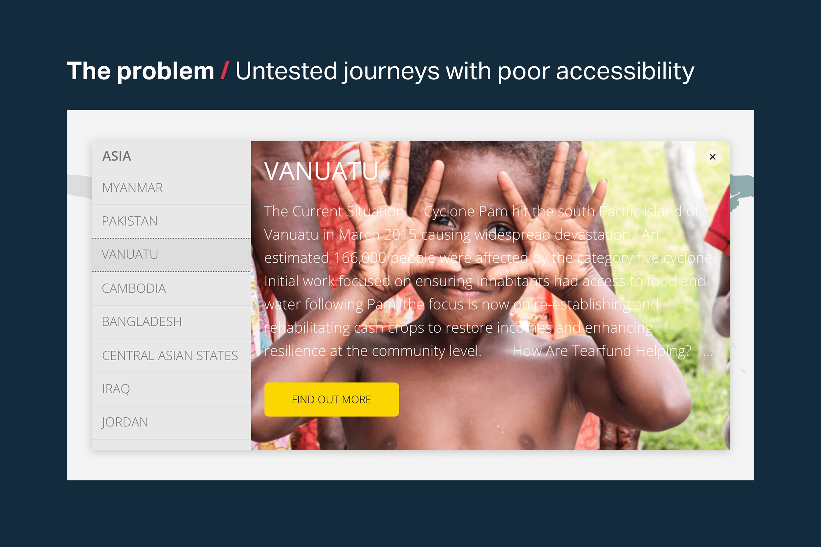Click the Vanuatu heading over the photo
The image size is (821, 547).
322,171
